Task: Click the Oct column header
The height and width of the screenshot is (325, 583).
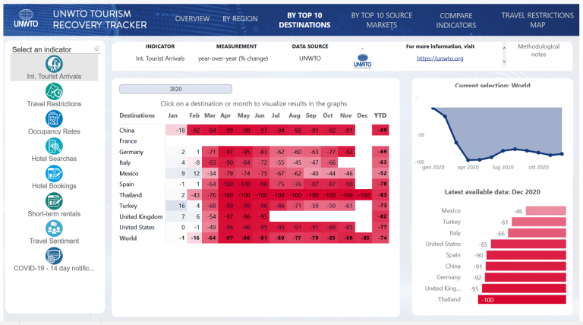Action: pyautogui.click(x=328, y=115)
